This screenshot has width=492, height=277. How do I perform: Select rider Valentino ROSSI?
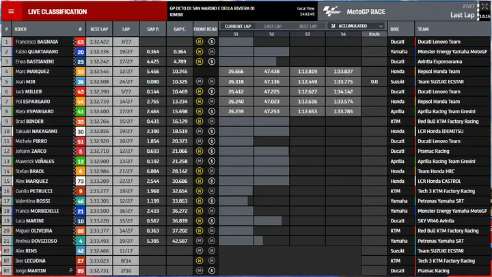33,201
